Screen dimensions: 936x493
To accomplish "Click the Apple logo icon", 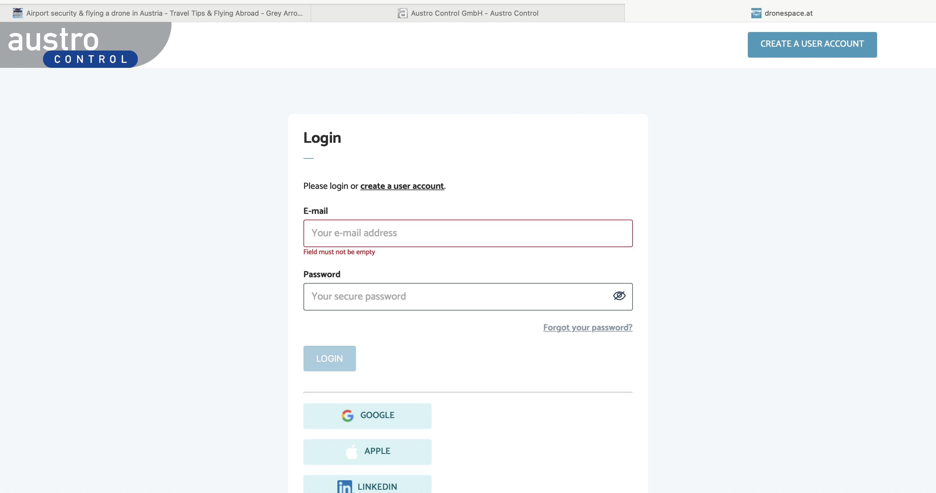I will click(x=352, y=452).
